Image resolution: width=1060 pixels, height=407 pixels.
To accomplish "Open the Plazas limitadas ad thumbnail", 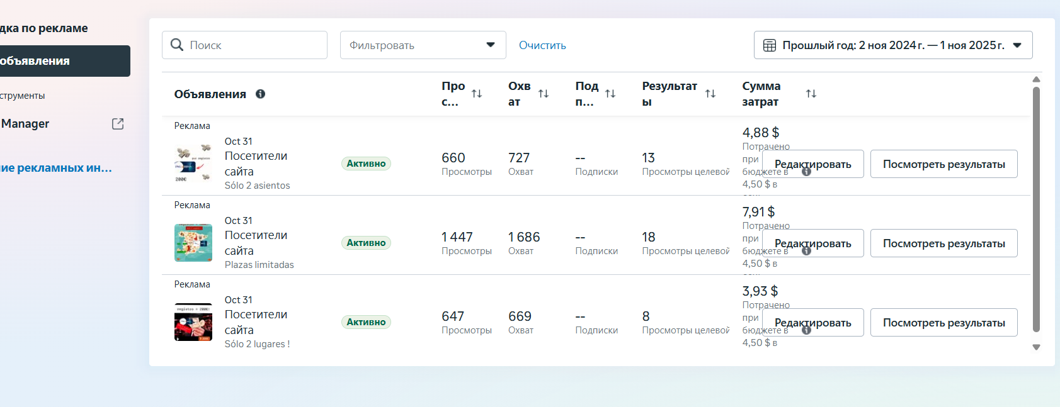I will 193,243.
